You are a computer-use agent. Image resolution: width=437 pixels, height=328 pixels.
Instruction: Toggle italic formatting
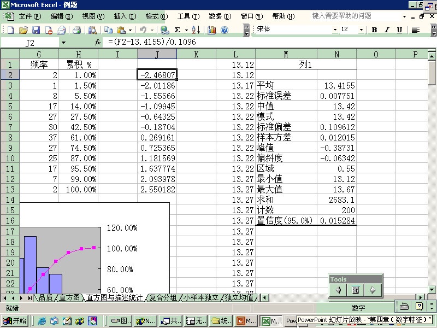[x=387, y=30]
